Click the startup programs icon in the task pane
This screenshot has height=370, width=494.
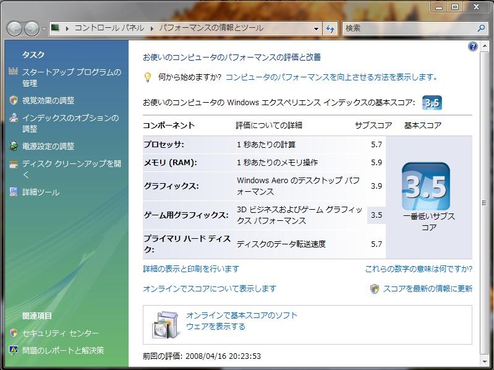pos(13,71)
